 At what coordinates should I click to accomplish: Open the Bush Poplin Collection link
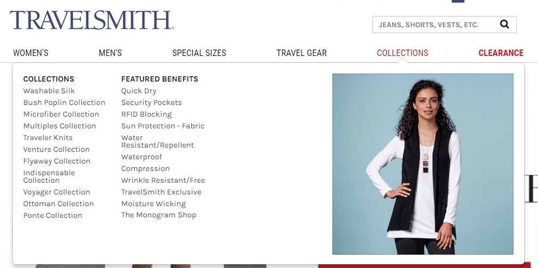click(x=64, y=102)
